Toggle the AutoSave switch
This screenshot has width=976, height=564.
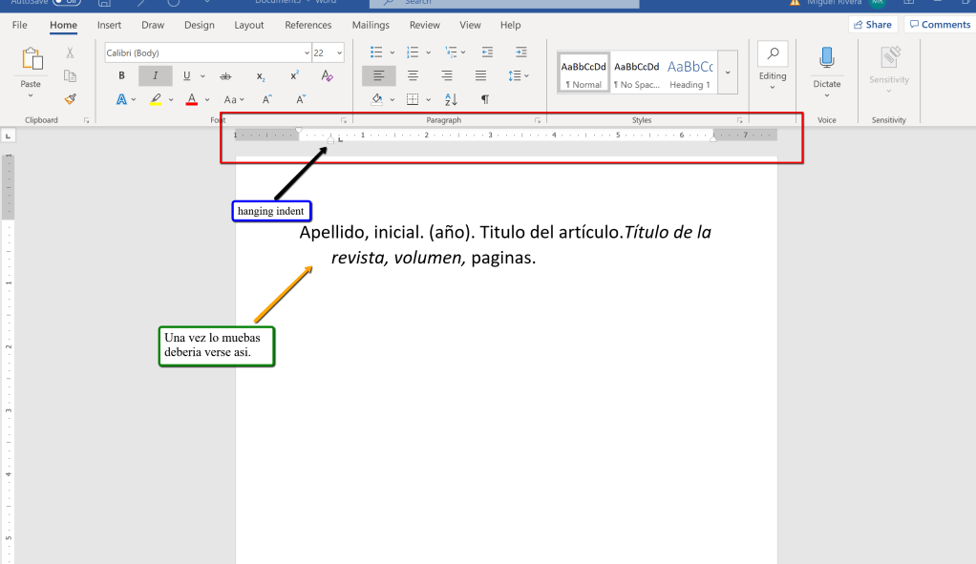click(x=66, y=2)
